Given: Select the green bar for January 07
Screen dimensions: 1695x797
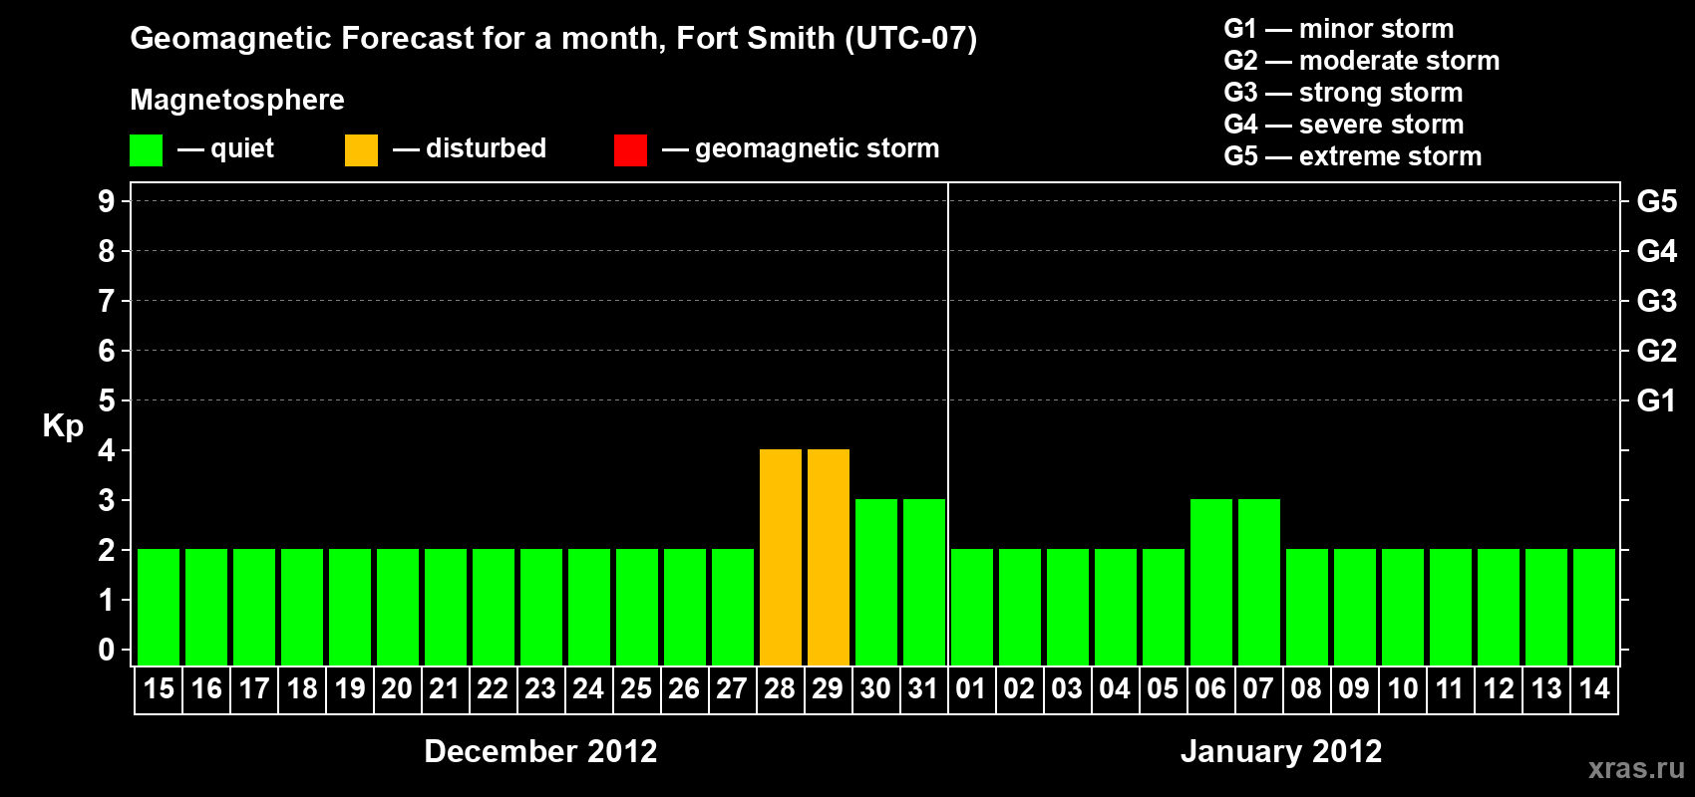Looking at the screenshot, I should tap(1259, 582).
